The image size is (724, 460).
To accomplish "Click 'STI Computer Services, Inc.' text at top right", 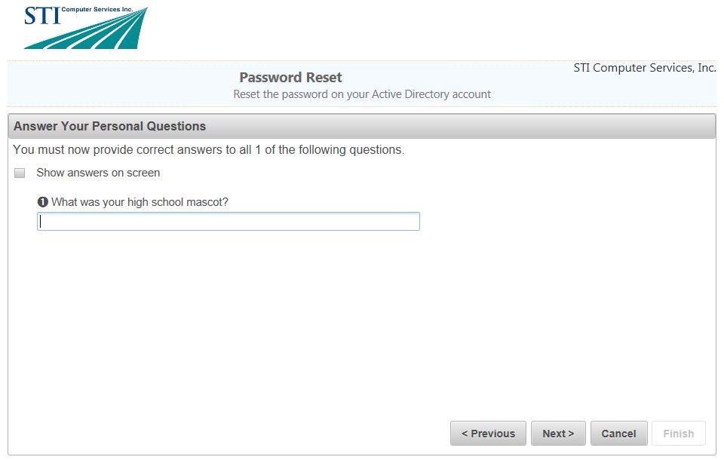I will pos(645,68).
